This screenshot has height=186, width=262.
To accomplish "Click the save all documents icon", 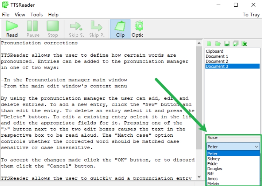I will [x=235, y=44].
